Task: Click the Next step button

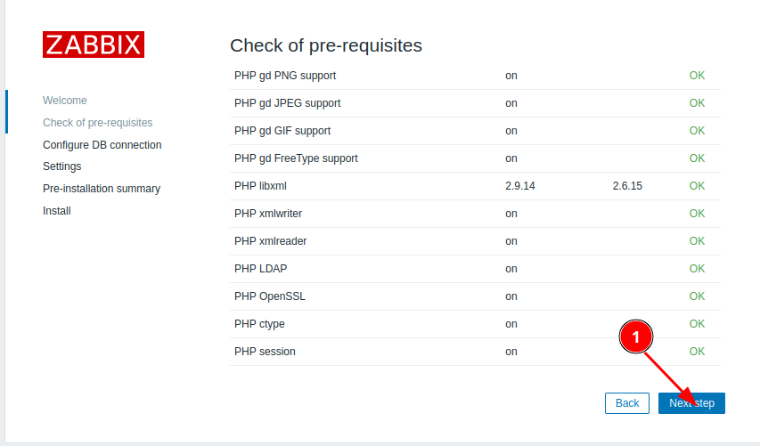Action: (692, 403)
